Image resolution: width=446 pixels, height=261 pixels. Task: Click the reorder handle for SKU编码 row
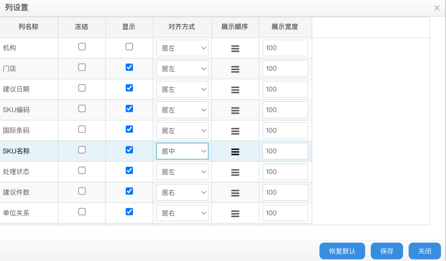(x=235, y=110)
